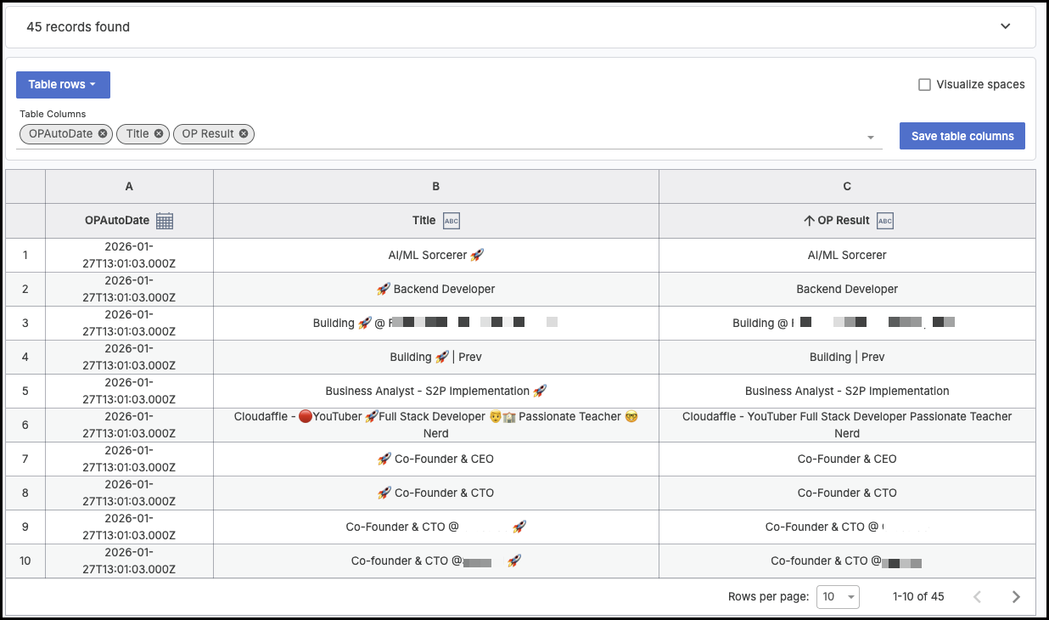The height and width of the screenshot is (620, 1049).
Task: Click row number 5 in the table
Action: [25, 391]
